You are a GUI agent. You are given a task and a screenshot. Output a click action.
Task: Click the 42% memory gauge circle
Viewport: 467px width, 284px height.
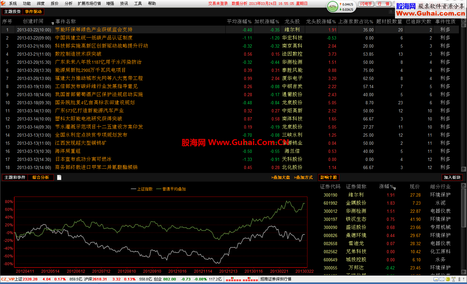tap(332, 6)
